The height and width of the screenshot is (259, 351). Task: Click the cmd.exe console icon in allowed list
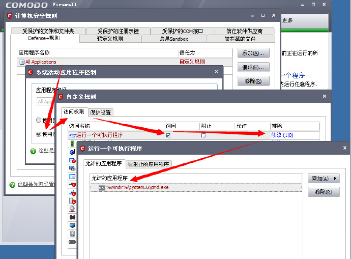102,188
